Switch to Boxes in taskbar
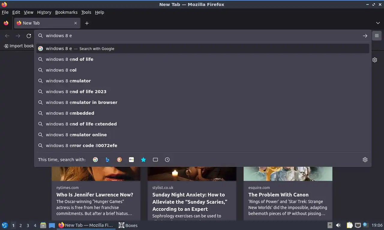 (128, 225)
